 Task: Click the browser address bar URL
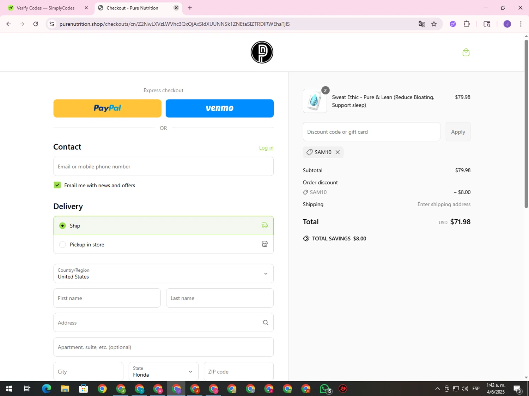pos(175,24)
